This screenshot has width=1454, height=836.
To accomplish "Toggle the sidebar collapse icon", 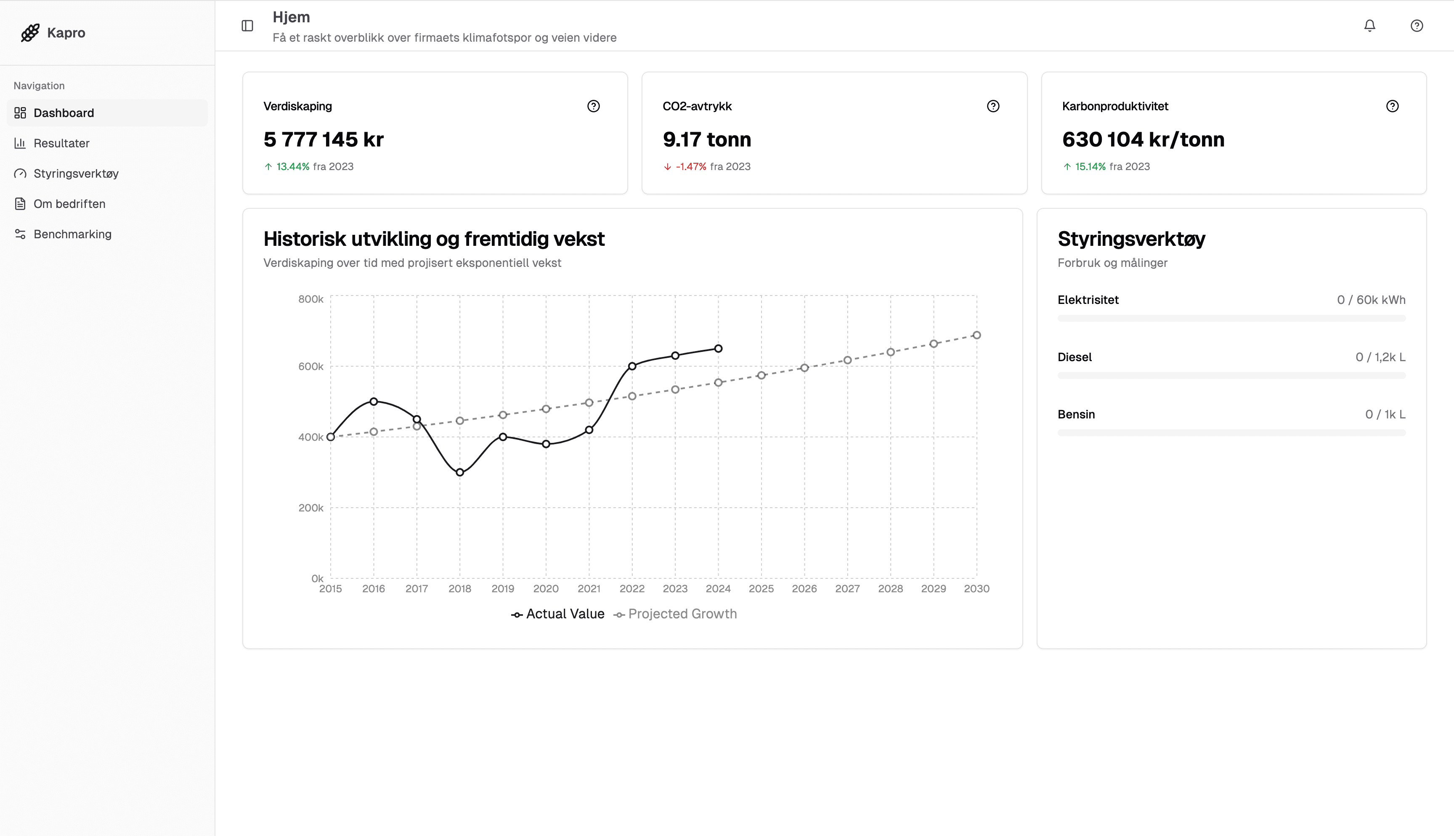I will click(x=247, y=26).
